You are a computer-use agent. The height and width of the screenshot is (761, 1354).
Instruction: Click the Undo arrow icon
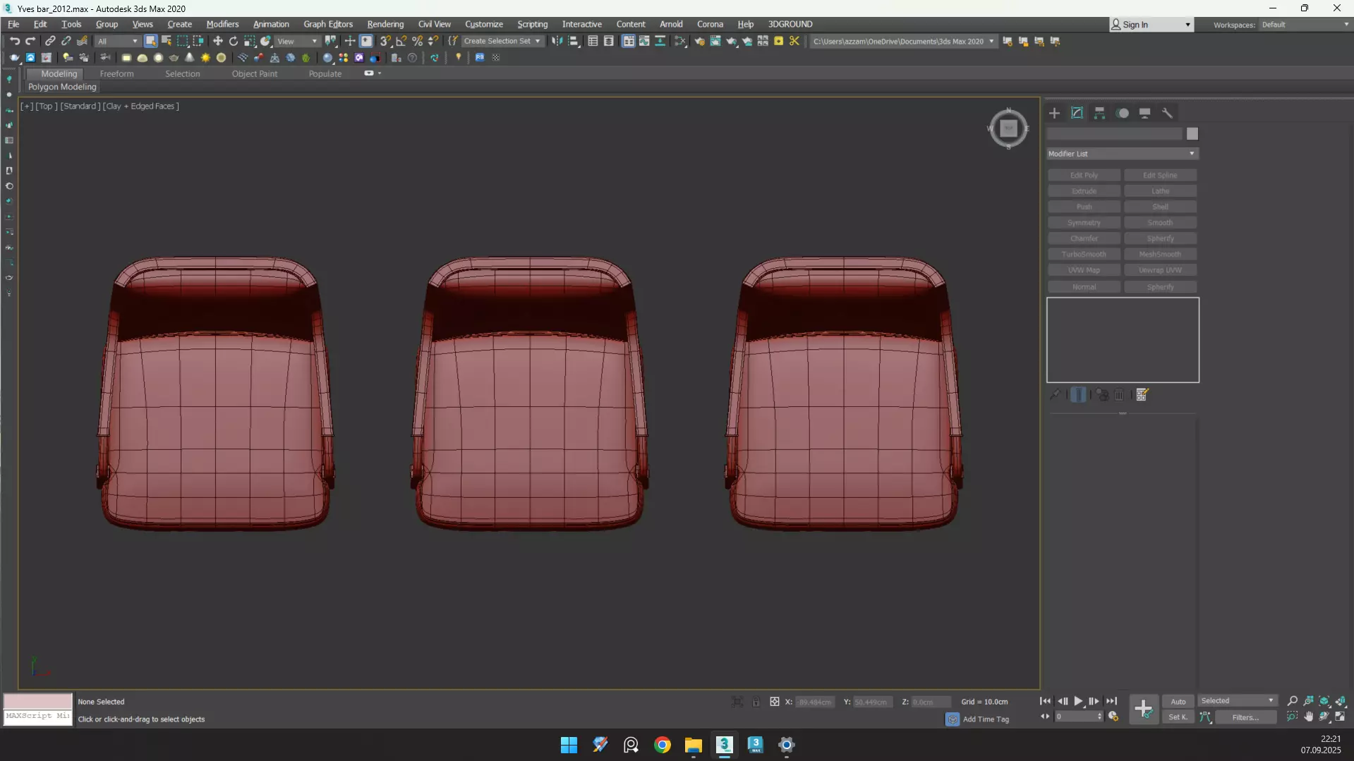pos(14,41)
